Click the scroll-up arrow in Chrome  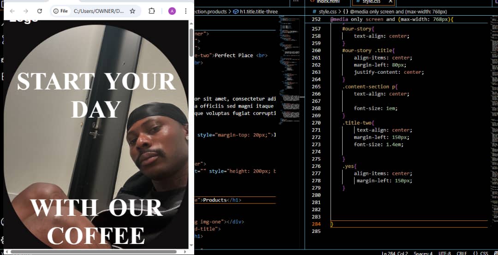pos(191,24)
